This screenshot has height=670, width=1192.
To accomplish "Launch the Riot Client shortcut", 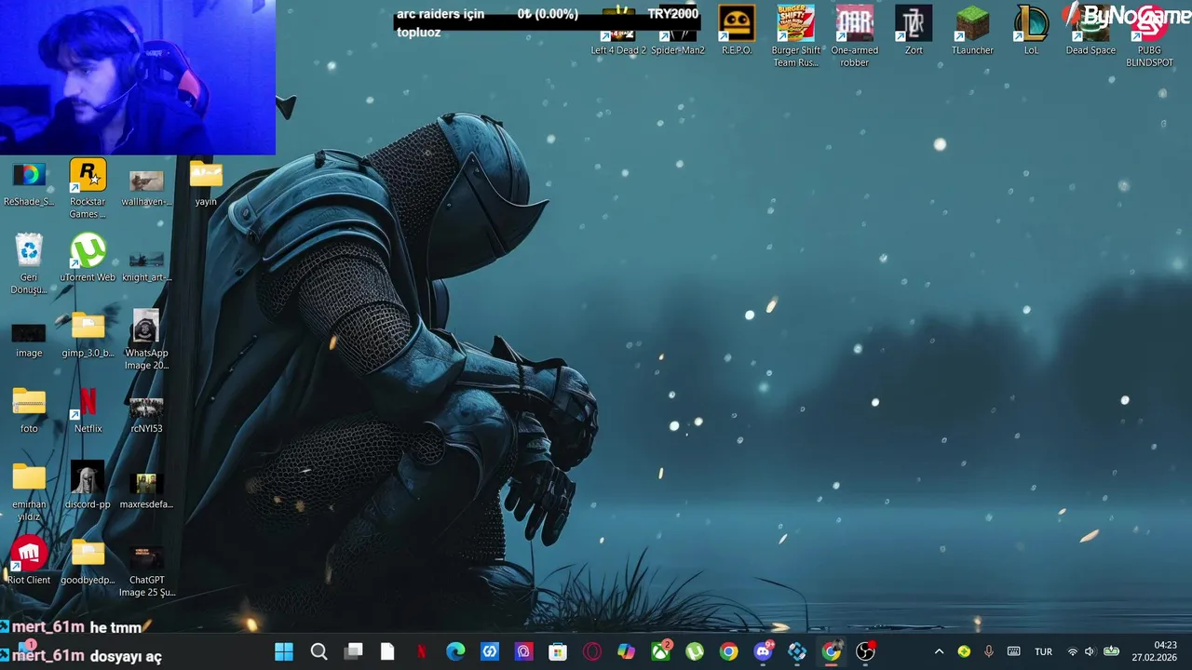I will click(x=29, y=561).
